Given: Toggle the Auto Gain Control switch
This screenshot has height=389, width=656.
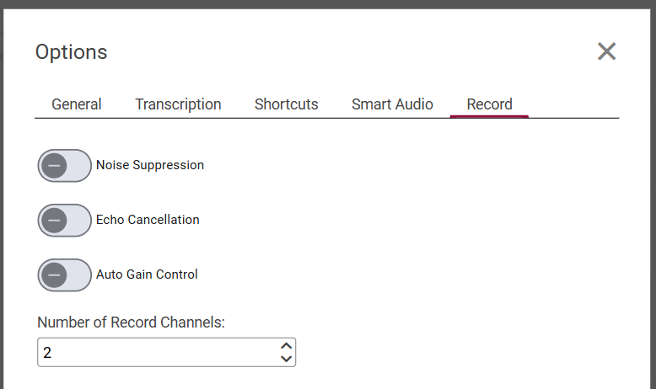Looking at the screenshot, I should [64, 275].
